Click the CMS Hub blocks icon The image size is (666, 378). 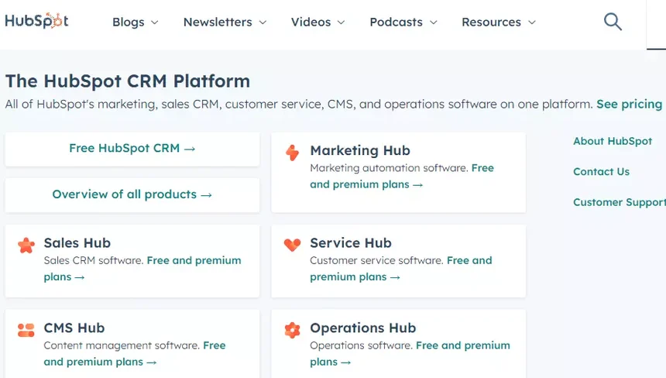pos(26,330)
